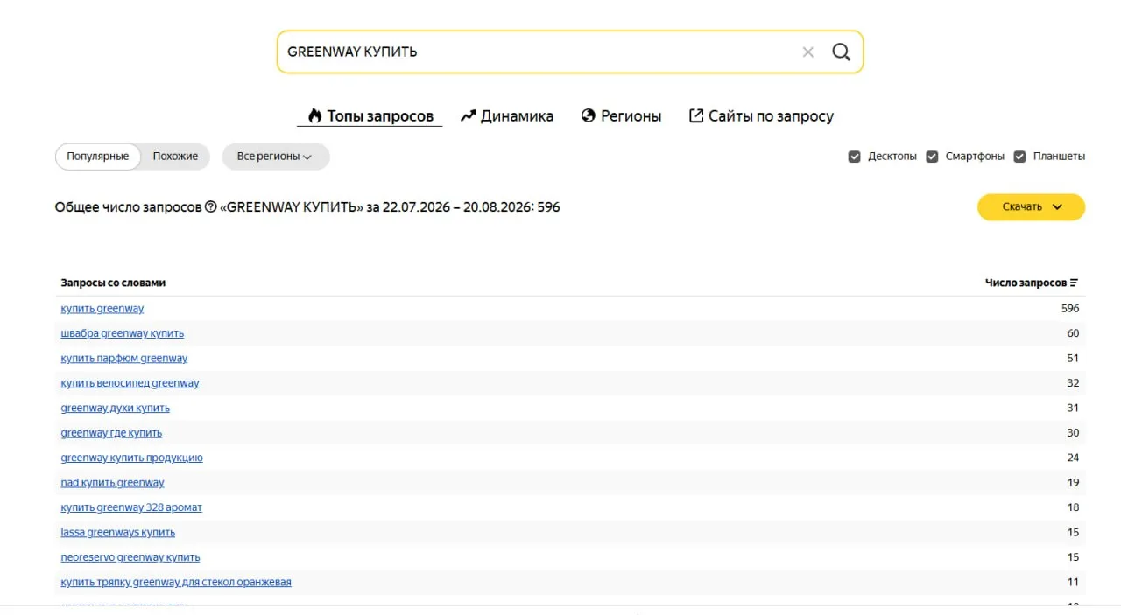Select the Популярные toggle option

point(98,157)
